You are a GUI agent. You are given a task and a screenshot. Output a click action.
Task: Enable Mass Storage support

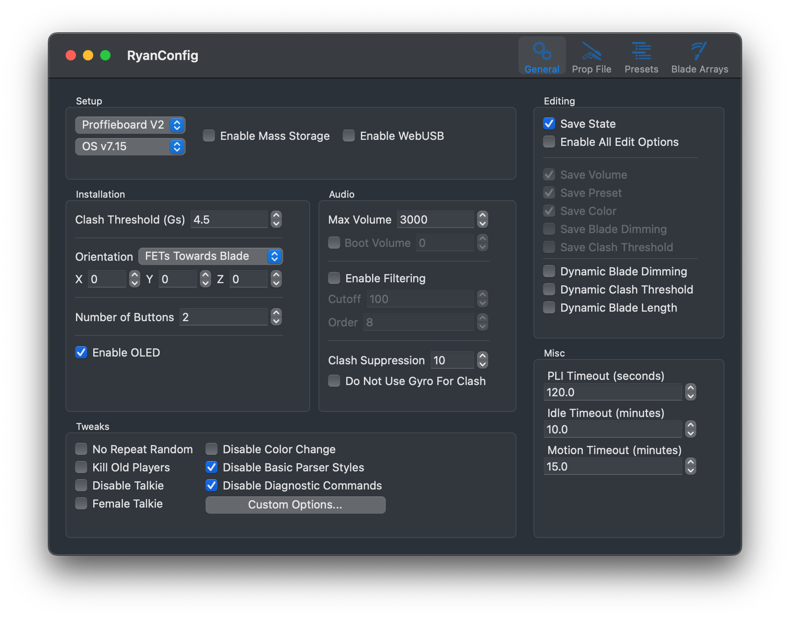[209, 136]
